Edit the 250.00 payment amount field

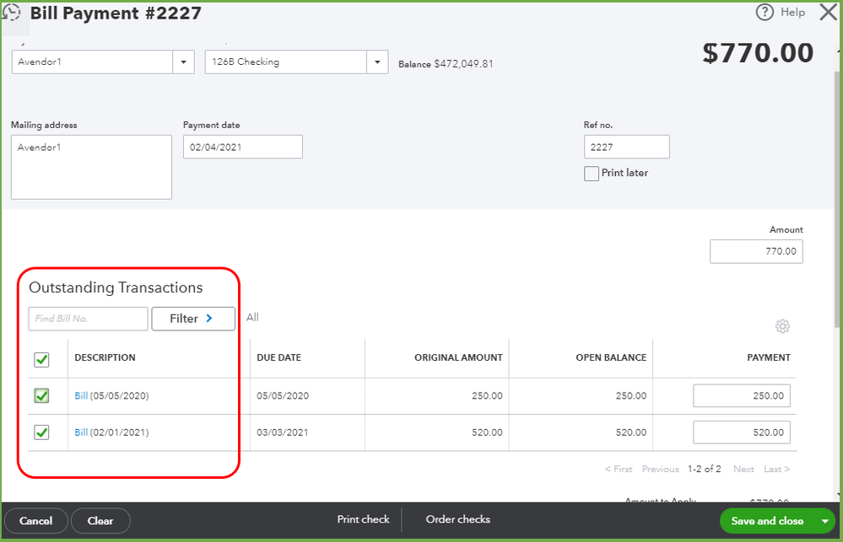[x=741, y=394]
